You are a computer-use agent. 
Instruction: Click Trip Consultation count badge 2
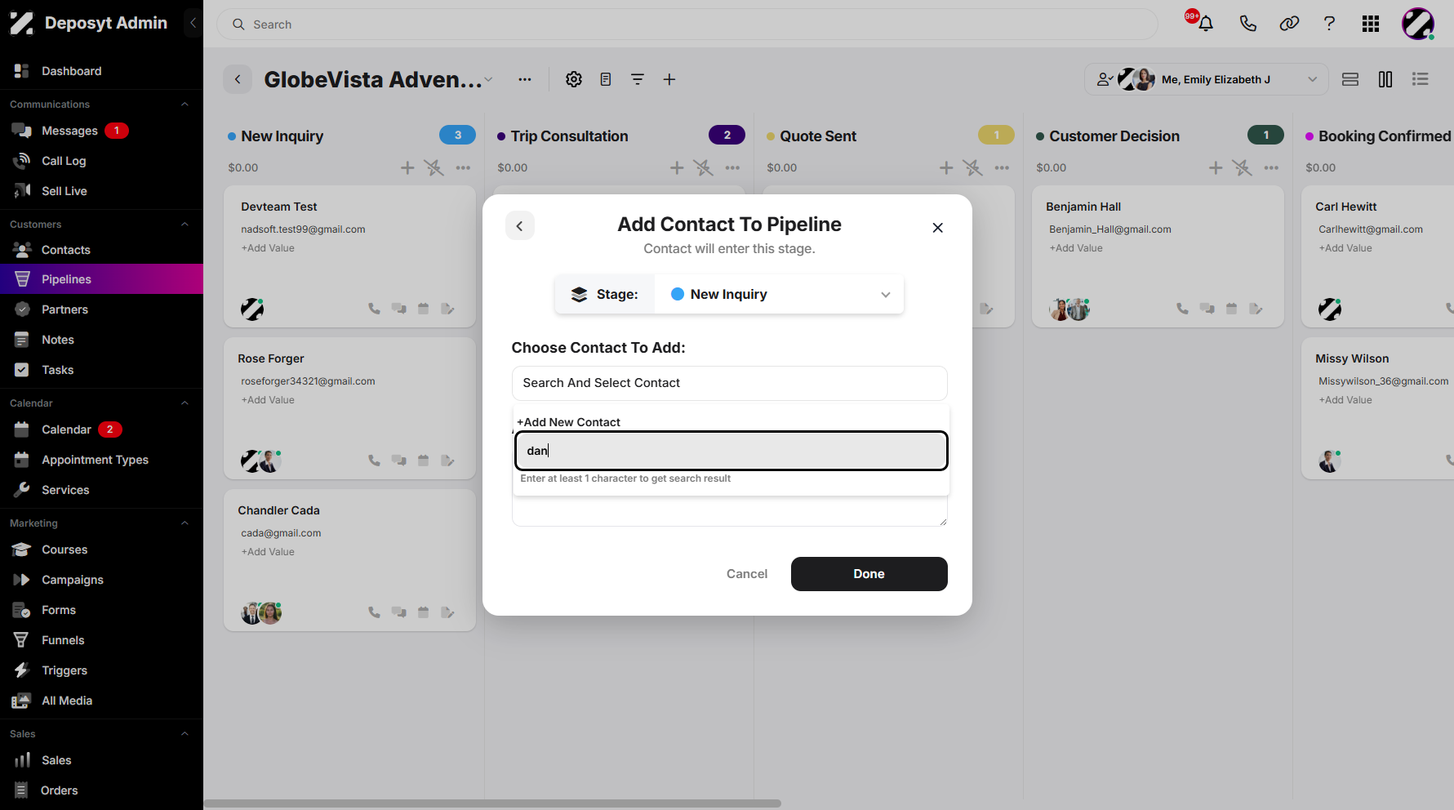pos(727,136)
